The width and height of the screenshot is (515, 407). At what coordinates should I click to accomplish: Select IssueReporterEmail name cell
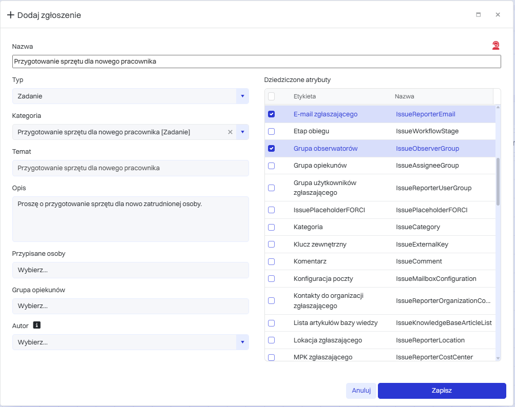[x=425, y=114]
